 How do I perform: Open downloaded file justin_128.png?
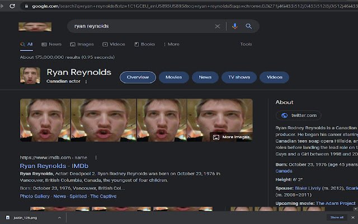(x=25, y=218)
